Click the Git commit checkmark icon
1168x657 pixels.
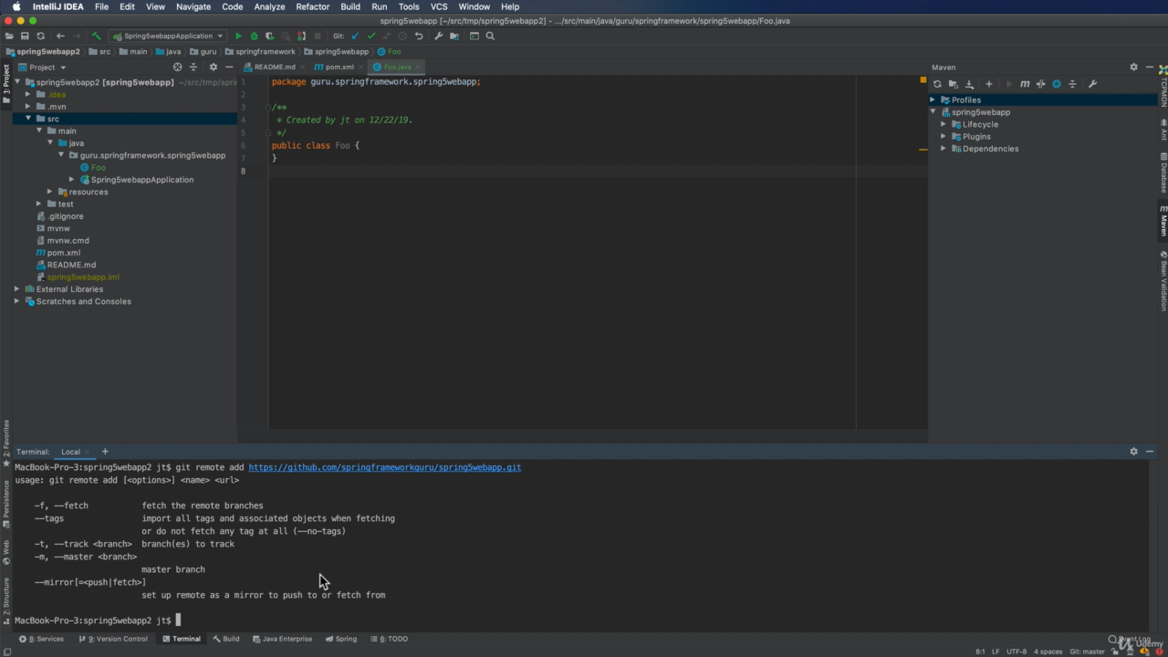(x=370, y=36)
